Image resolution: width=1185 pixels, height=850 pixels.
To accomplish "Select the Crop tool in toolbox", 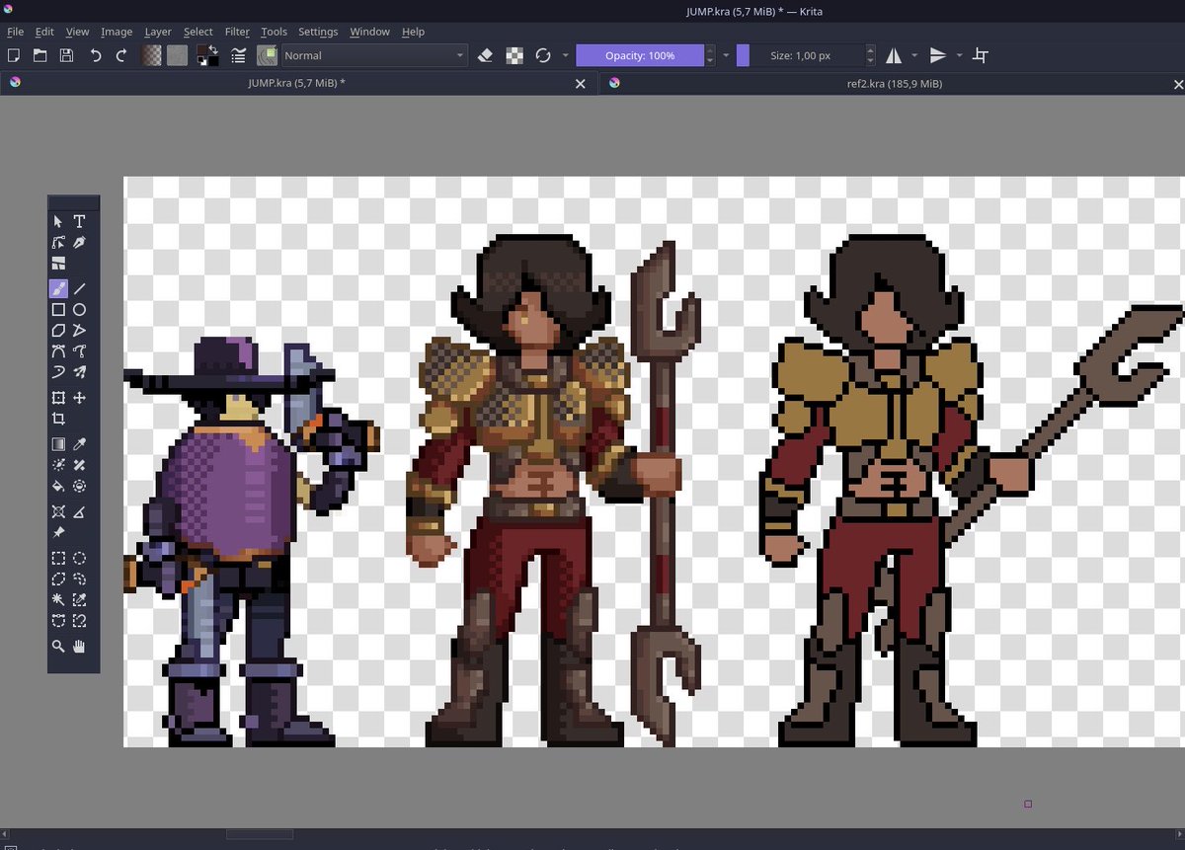I will (x=58, y=419).
